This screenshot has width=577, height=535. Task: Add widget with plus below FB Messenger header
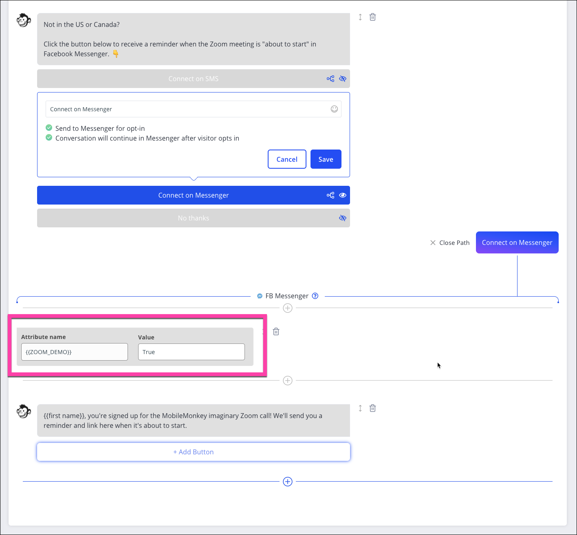pos(288,308)
